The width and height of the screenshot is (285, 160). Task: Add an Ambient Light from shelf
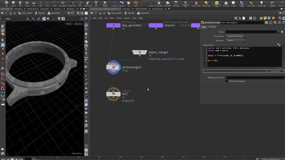[x=261, y=3]
